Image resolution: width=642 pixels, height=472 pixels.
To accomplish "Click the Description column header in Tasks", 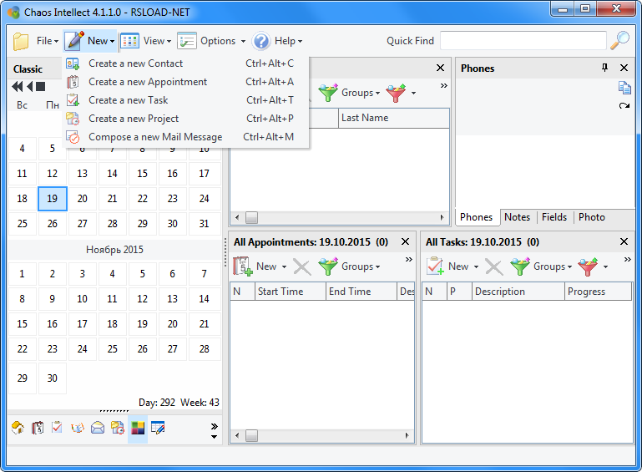I will (x=518, y=292).
